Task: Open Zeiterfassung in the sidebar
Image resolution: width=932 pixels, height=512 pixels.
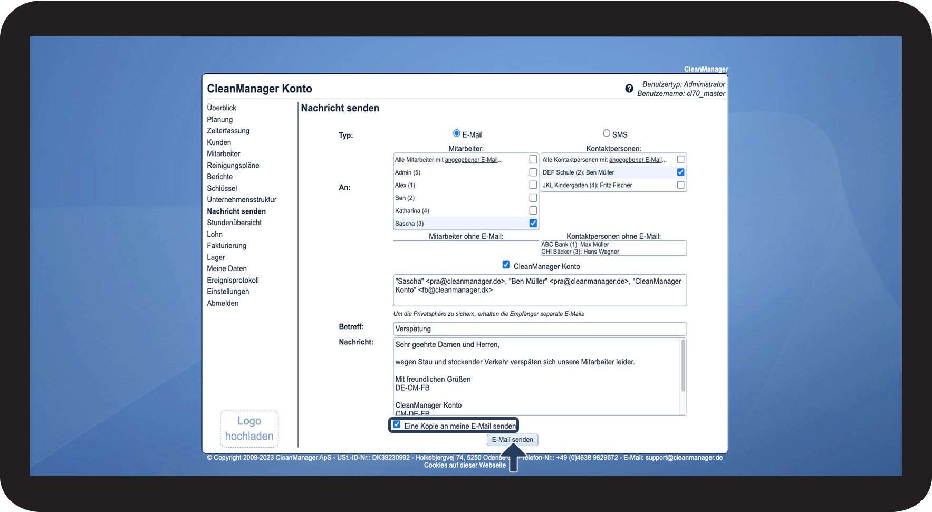Action: click(x=228, y=131)
